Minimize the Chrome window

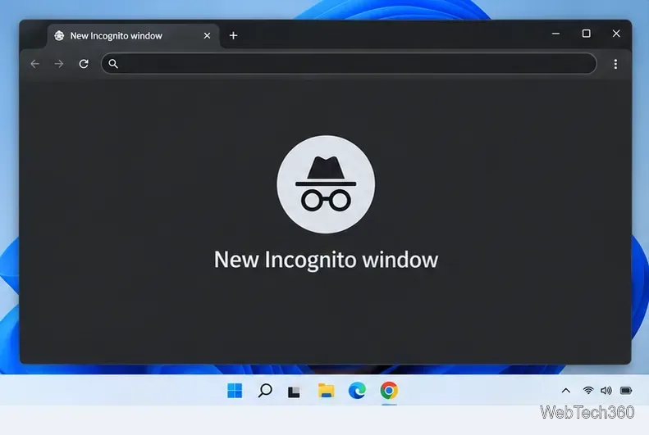555,34
